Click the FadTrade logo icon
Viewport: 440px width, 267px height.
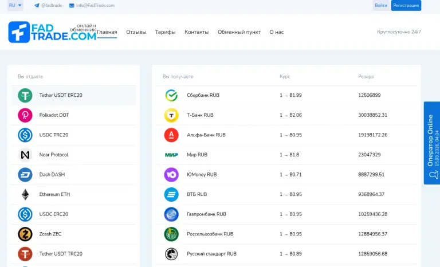(19, 32)
